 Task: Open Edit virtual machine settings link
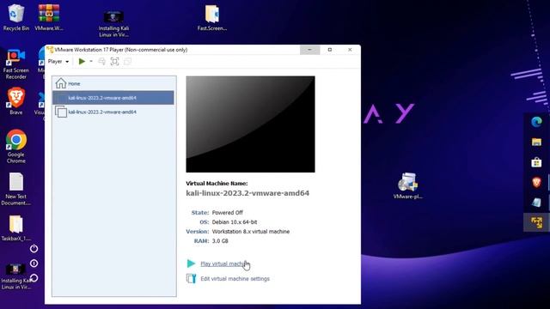pos(235,279)
